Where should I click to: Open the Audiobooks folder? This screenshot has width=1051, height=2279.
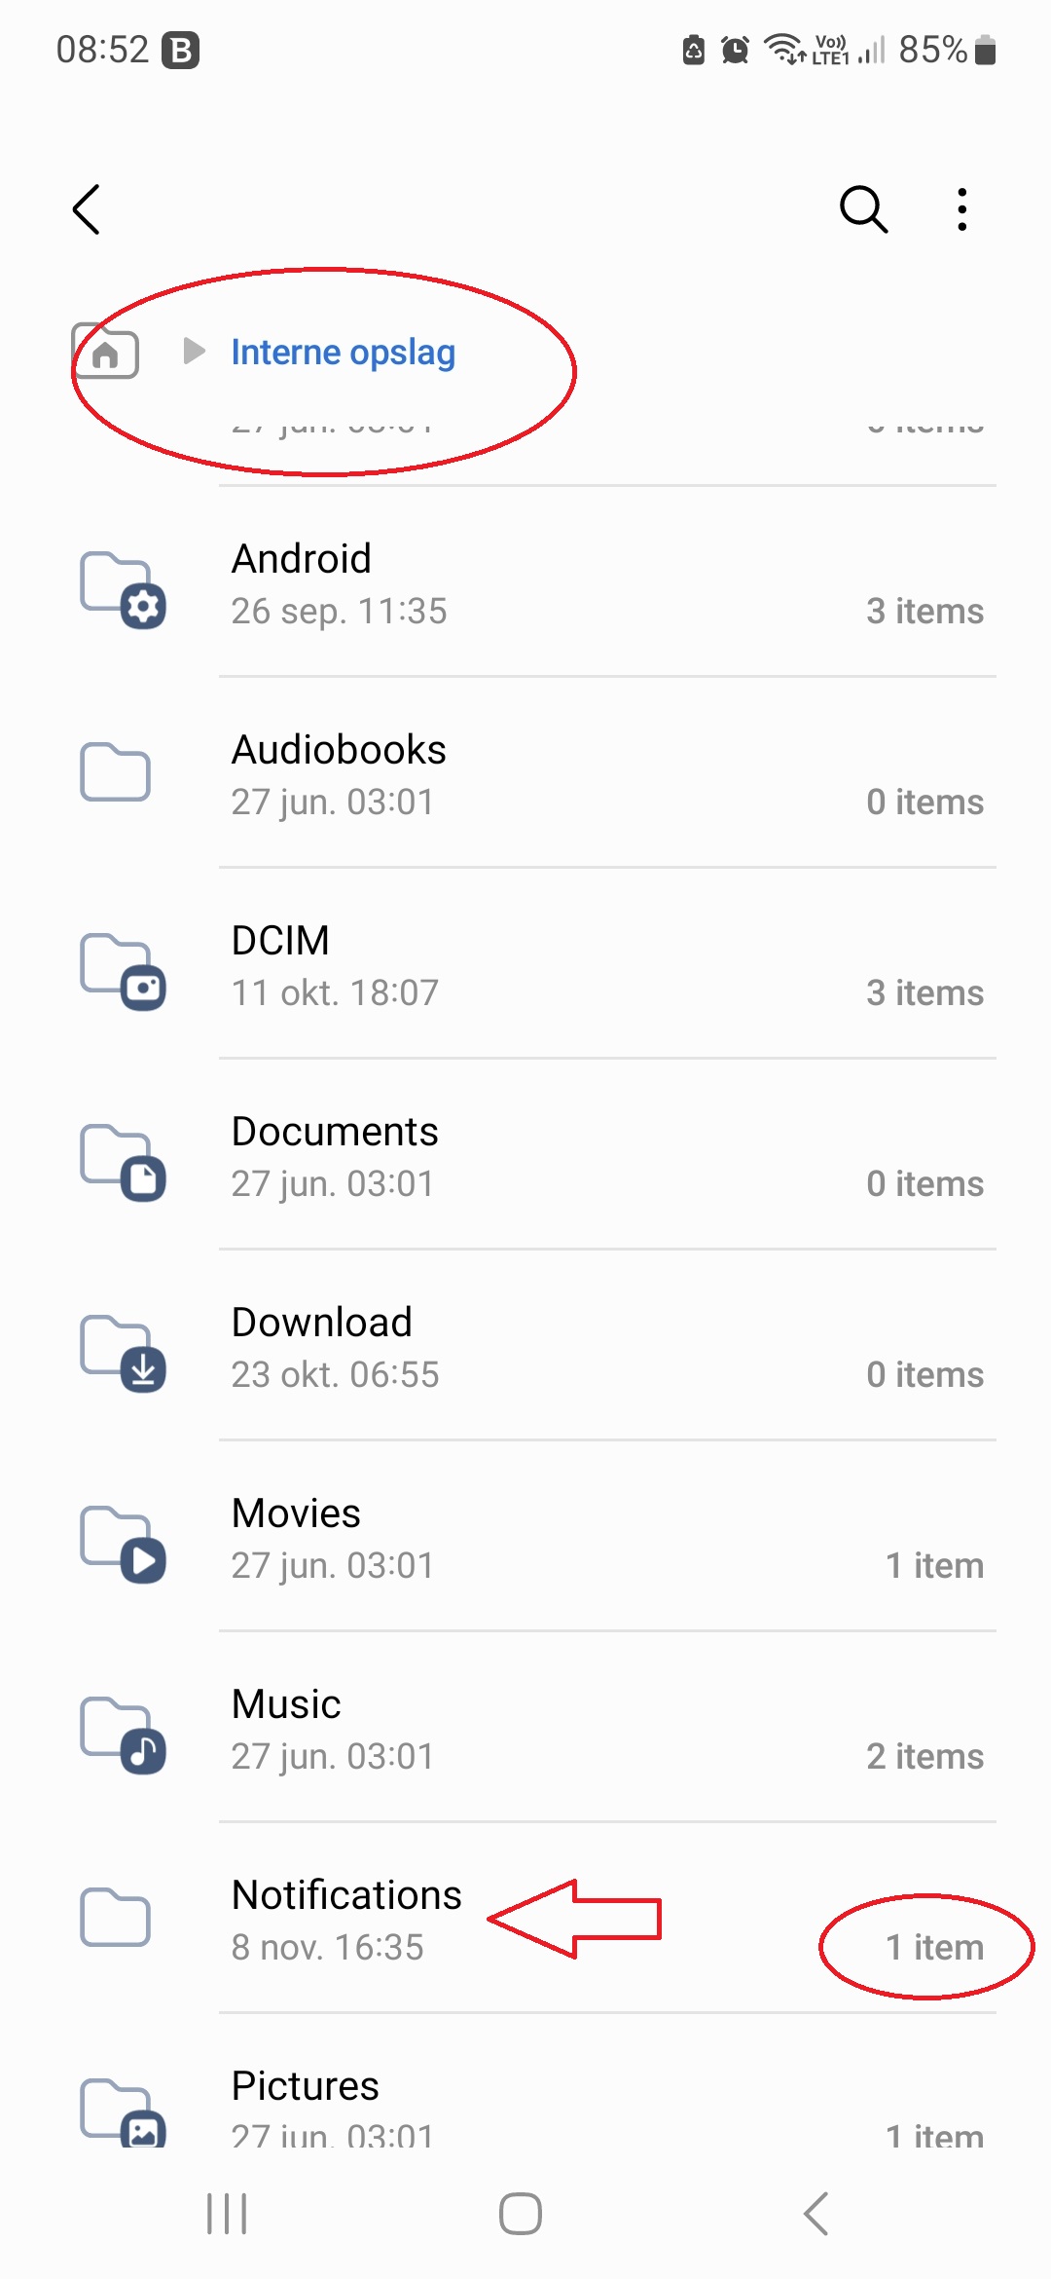[339, 751]
